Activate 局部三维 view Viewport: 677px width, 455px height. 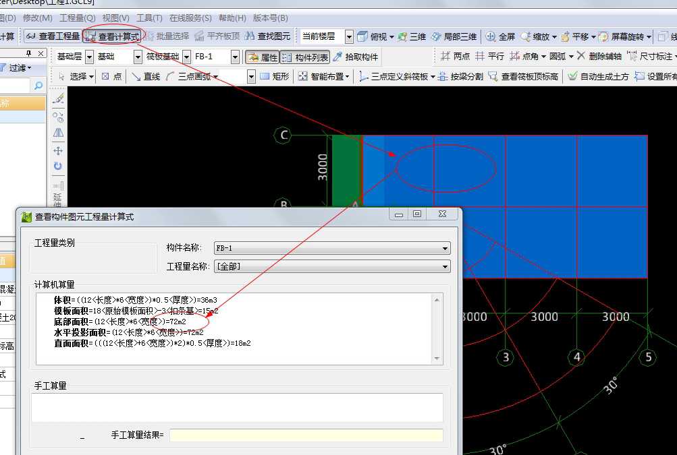pos(454,36)
